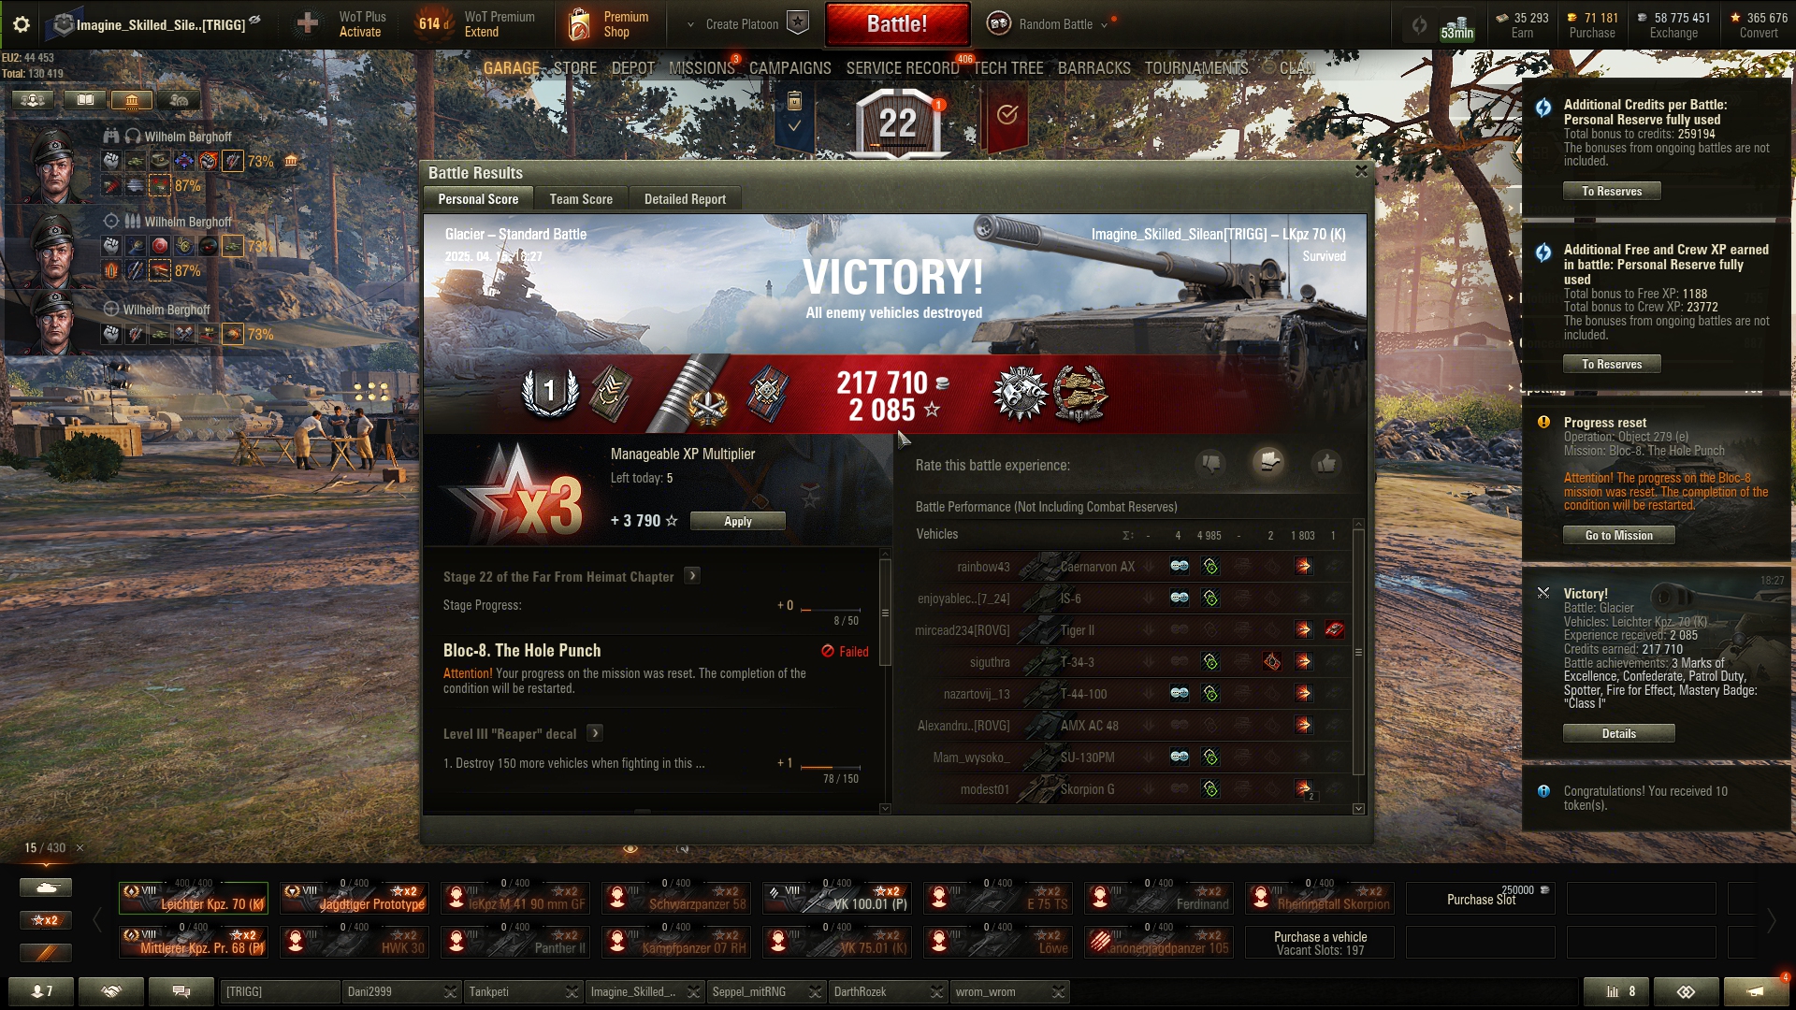Switch to the Team Score tab
Image resolution: width=1796 pixels, height=1010 pixels.
(581, 199)
